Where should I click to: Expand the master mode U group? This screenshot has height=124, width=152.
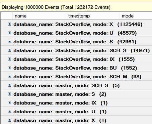click(x=10, y=112)
